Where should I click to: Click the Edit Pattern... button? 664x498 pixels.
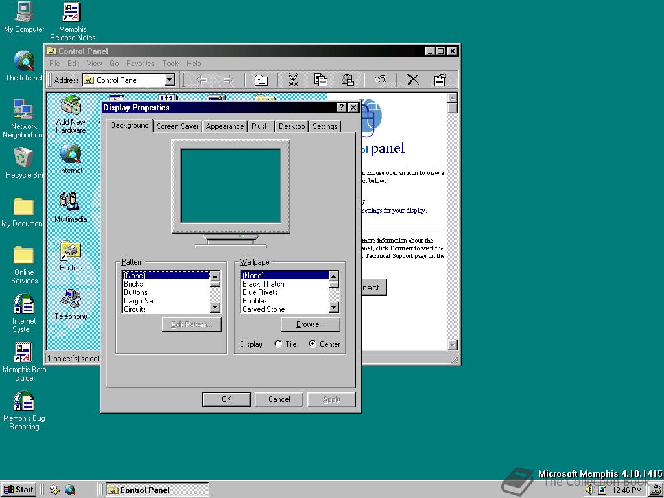coord(192,324)
